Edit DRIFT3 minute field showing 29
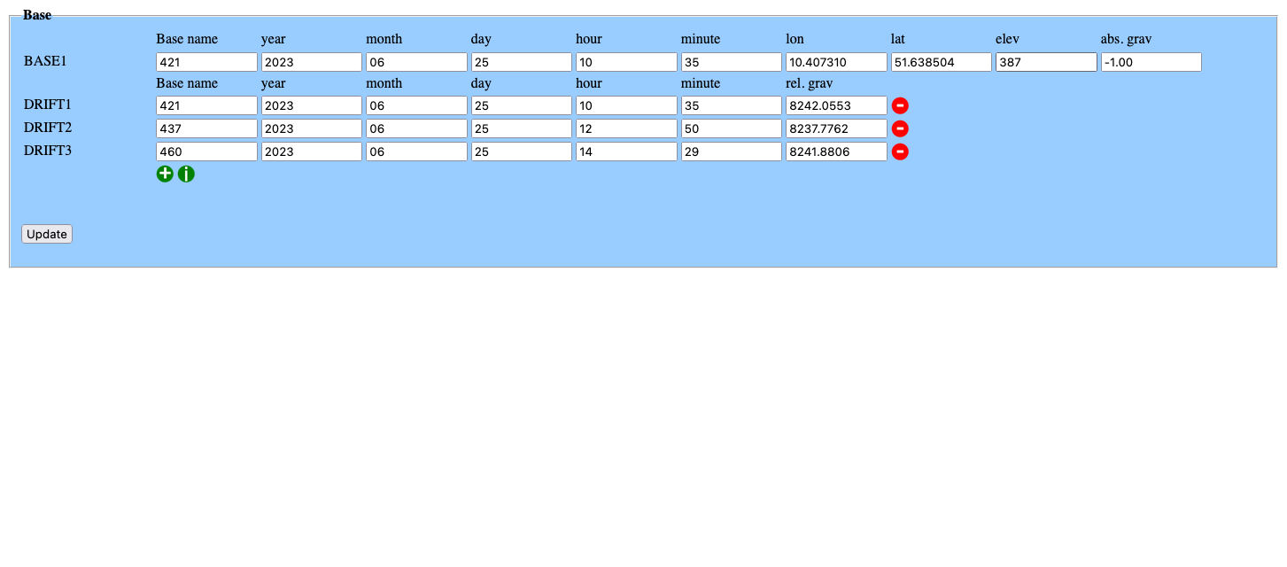Viewport: 1287px width, 567px height. (731, 151)
